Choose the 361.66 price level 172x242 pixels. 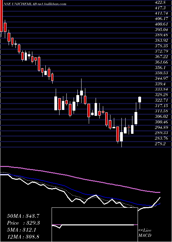(x=162, y=62)
